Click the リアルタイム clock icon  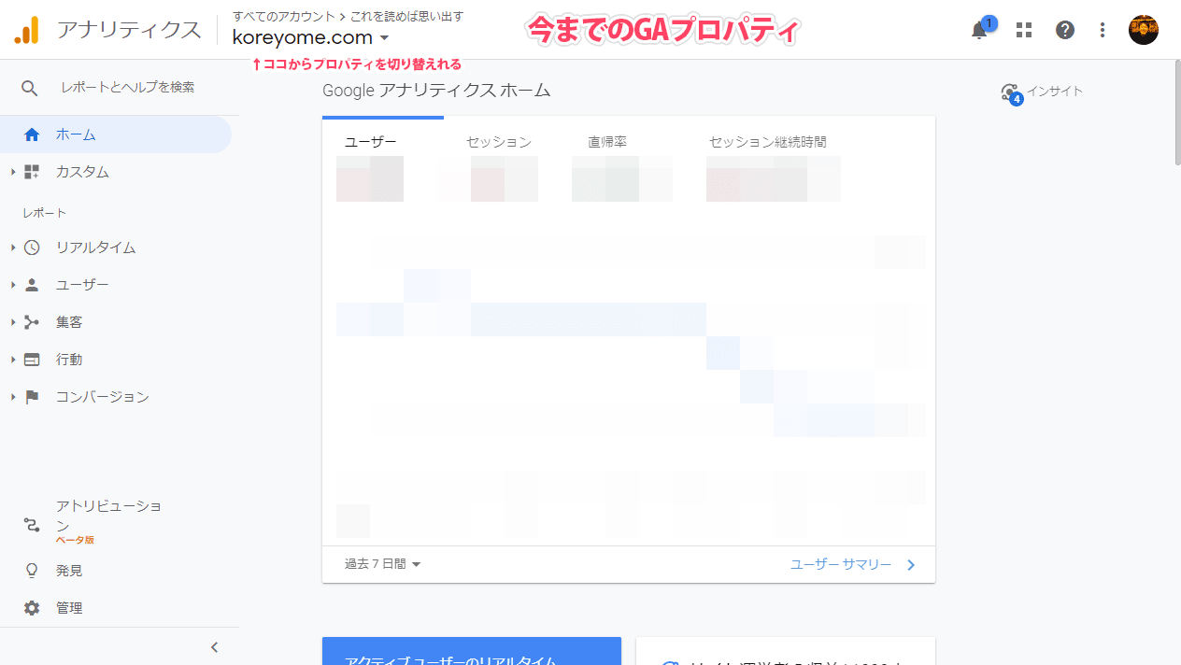(x=32, y=248)
